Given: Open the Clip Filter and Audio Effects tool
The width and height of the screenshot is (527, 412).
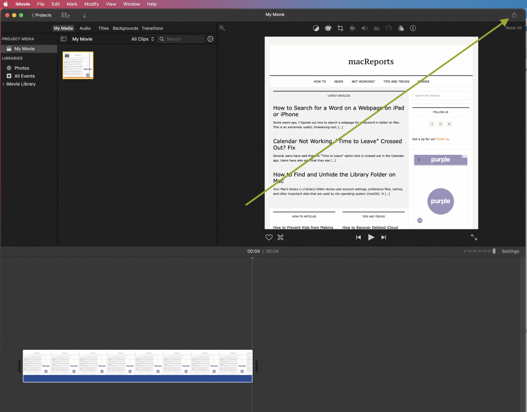Looking at the screenshot, I should [401, 28].
